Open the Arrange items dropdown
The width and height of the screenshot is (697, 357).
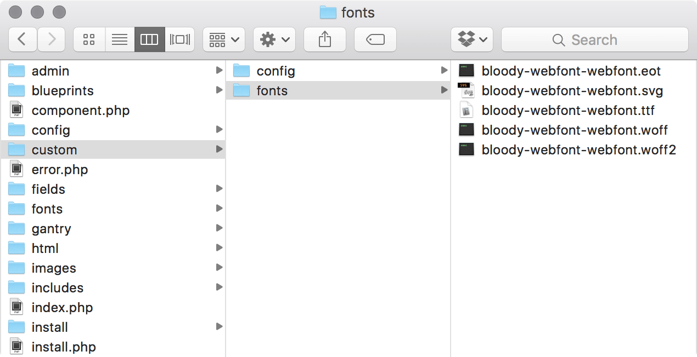pos(223,39)
